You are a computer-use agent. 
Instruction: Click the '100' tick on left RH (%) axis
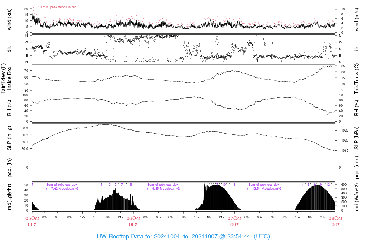25,95
